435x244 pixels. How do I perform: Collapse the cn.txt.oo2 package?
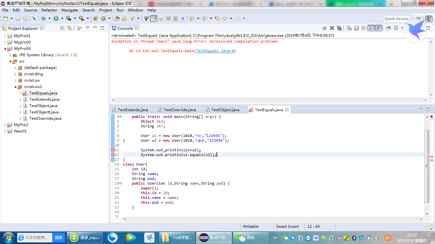[x=15, y=87]
